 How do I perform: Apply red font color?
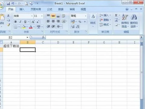tap(31, 27)
